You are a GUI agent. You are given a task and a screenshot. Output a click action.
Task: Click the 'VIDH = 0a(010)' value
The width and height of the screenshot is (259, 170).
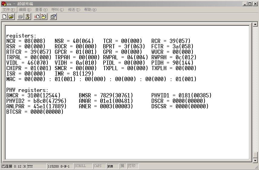tap(76, 63)
